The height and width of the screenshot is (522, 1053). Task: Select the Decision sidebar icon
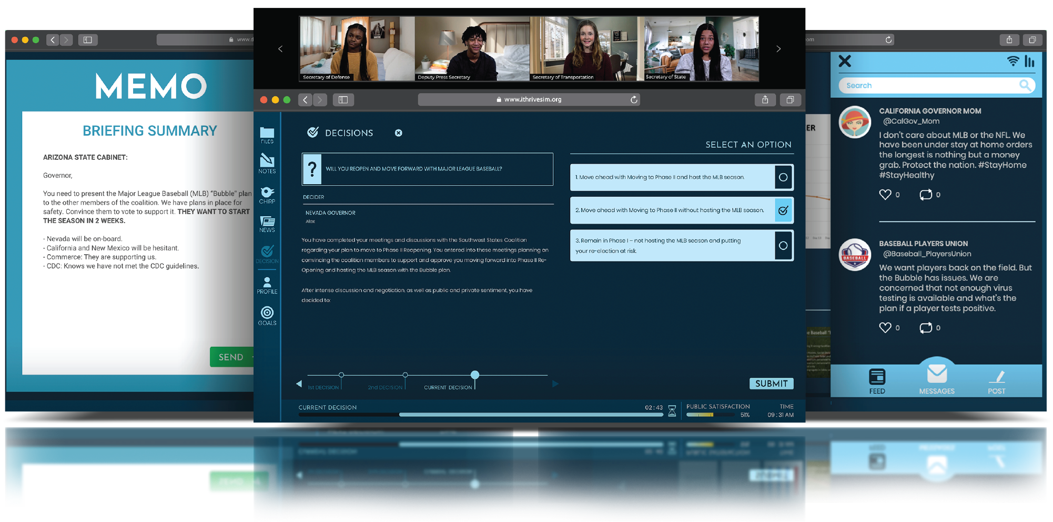pos(267,254)
